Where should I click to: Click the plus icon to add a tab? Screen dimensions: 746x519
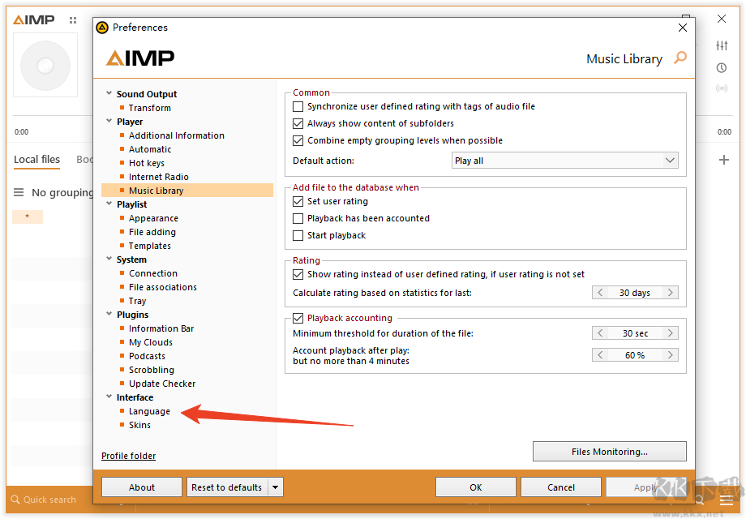(723, 160)
